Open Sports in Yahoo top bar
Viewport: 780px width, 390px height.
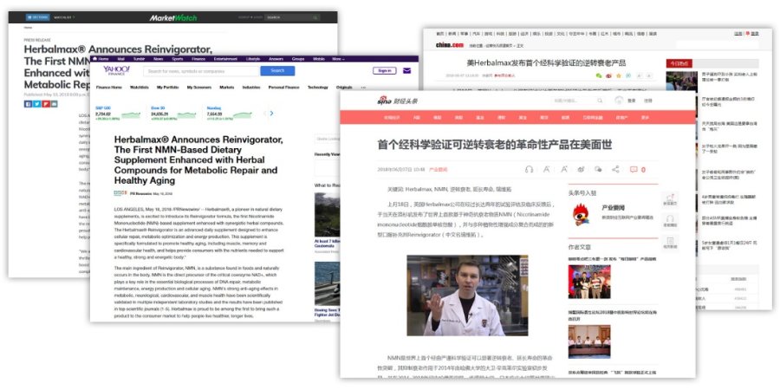(x=178, y=59)
